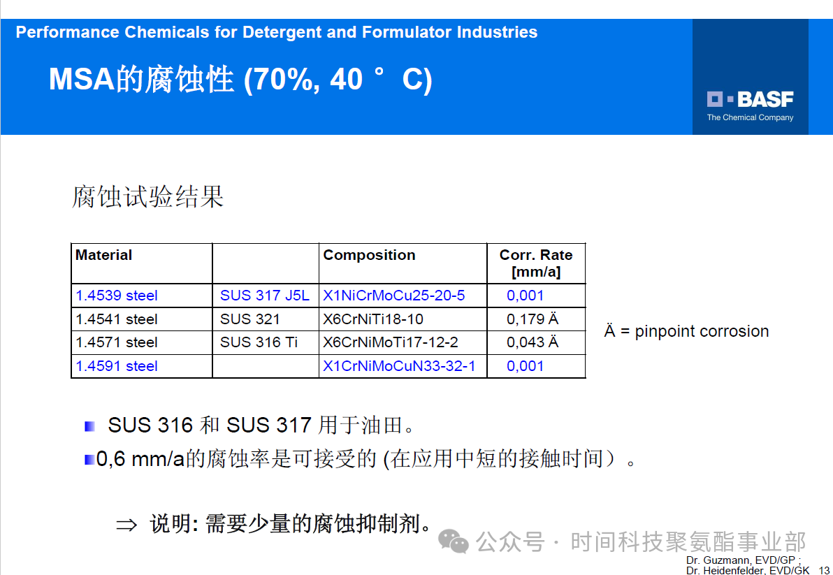Click the 'Corr. Rate [mm/a]' column header
The image size is (833, 575).
pyautogui.click(x=536, y=263)
